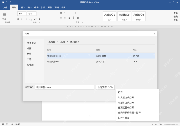Apply the 标题 1 style thumbnail
This screenshot has height=126, width=180.
pyautogui.click(x=124, y=16)
